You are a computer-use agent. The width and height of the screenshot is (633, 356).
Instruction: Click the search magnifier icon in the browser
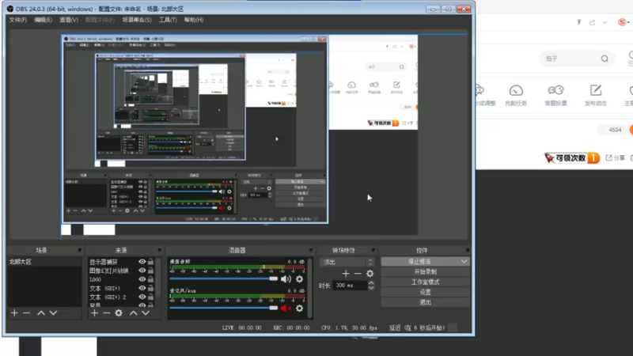pos(605,59)
